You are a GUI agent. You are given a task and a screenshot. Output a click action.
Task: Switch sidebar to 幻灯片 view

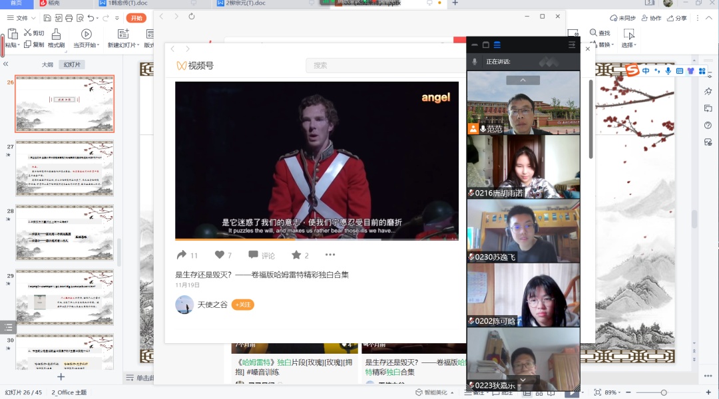[72, 65]
